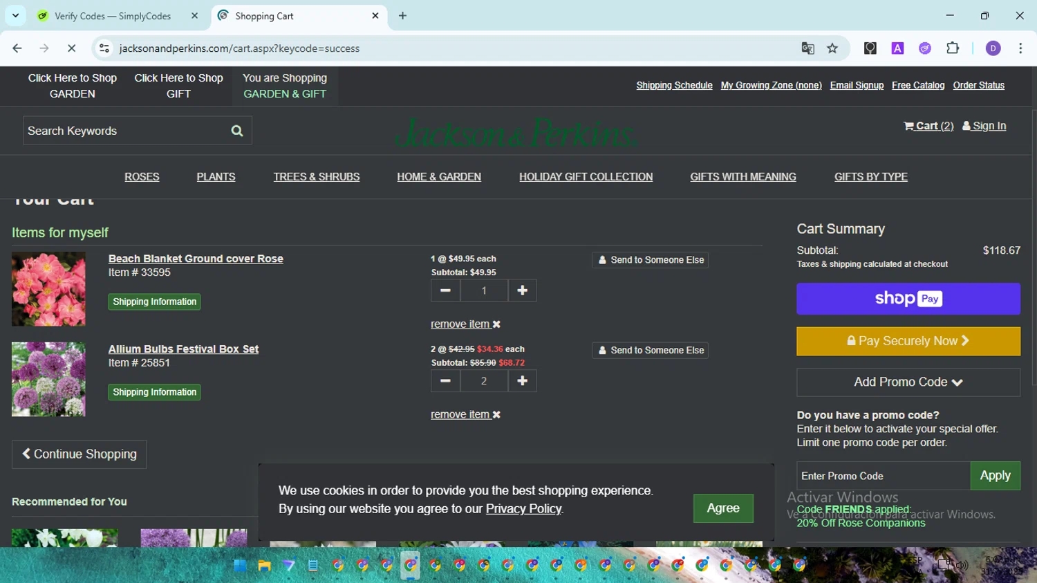Open the Chrome profile avatar
The width and height of the screenshot is (1037, 583).
[993, 48]
